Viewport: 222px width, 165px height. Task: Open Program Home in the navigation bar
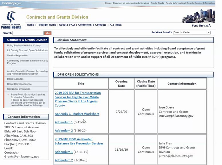coord(47,25)
